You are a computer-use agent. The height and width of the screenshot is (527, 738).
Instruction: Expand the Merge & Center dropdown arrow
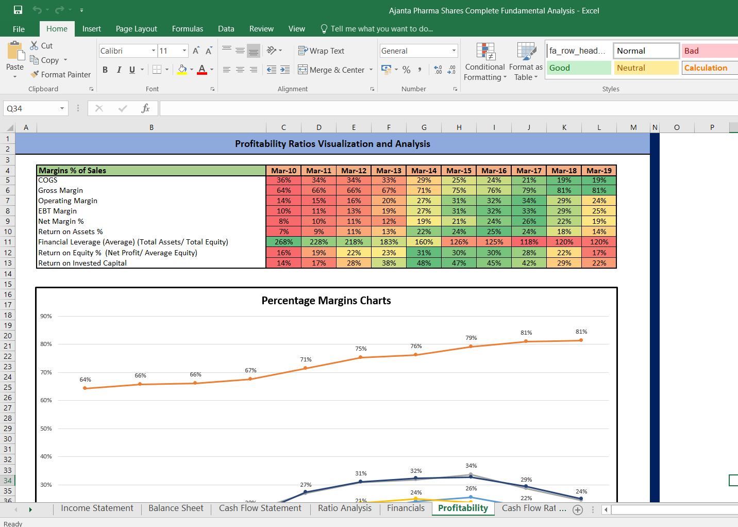[x=371, y=70]
